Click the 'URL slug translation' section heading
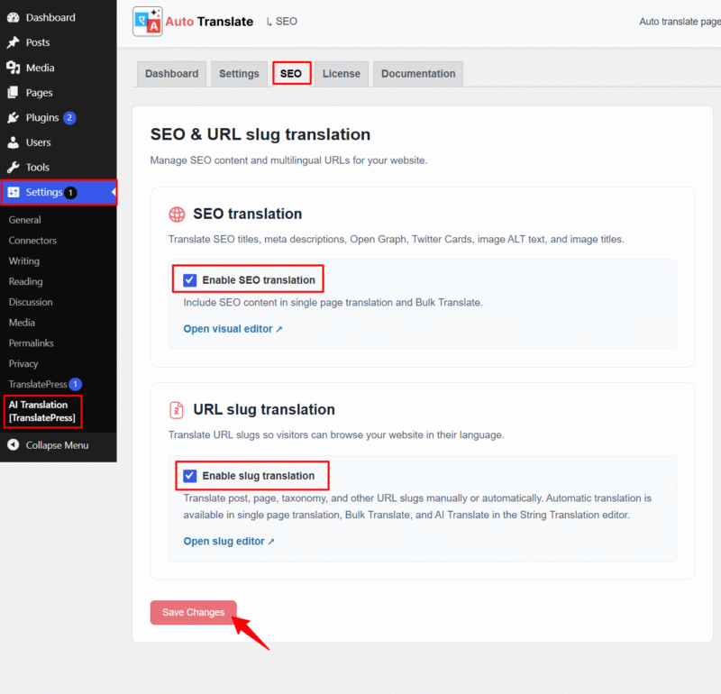721x694 pixels. (264, 409)
